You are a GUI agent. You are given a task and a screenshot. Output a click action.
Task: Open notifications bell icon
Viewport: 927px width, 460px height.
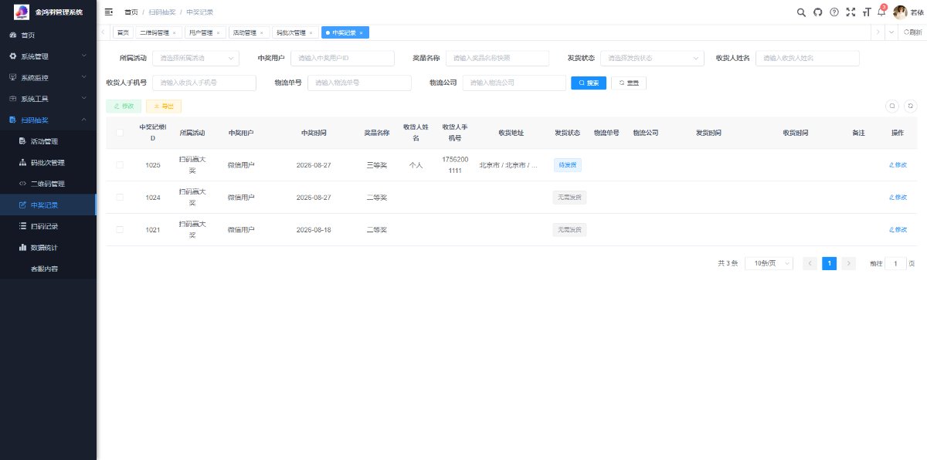tap(881, 12)
